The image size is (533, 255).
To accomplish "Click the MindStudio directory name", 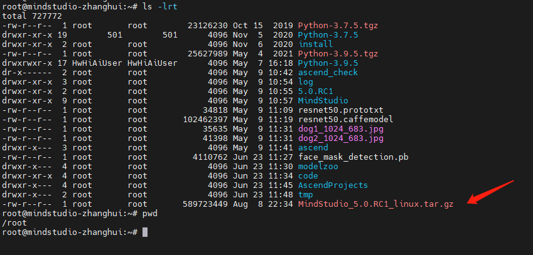I will point(323,100).
